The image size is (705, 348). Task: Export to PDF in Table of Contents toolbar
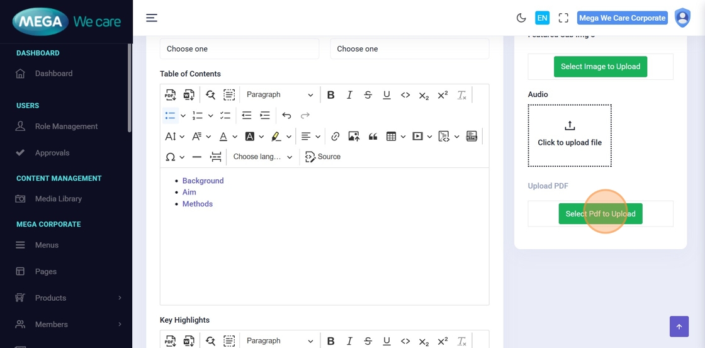coord(171,95)
